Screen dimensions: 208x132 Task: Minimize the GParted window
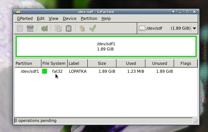coord(180,12)
